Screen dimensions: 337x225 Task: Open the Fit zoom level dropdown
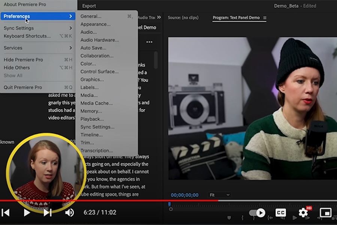(x=219, y=195)
